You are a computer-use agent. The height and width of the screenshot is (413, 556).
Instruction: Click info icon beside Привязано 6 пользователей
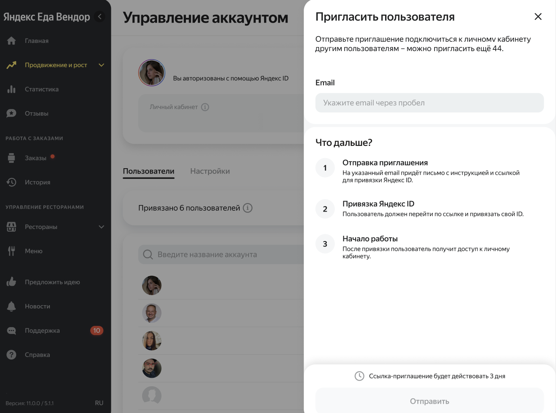pyautogui.click(x=248, y=208)
